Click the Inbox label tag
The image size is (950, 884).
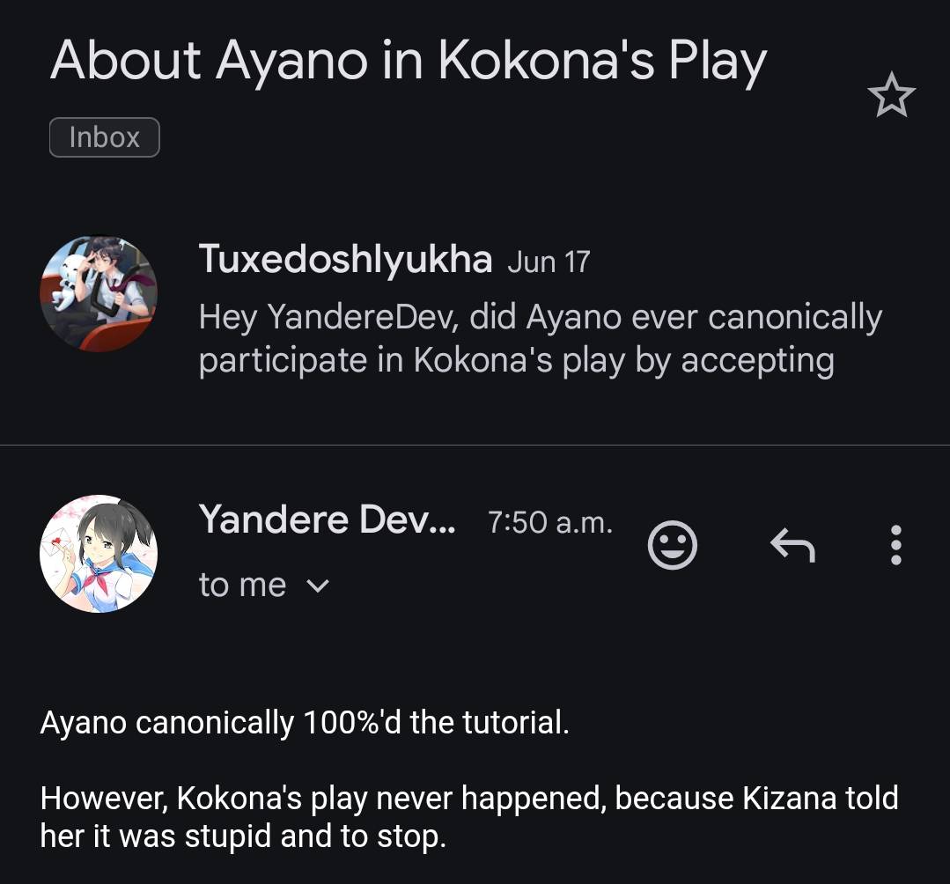[104, 137]
